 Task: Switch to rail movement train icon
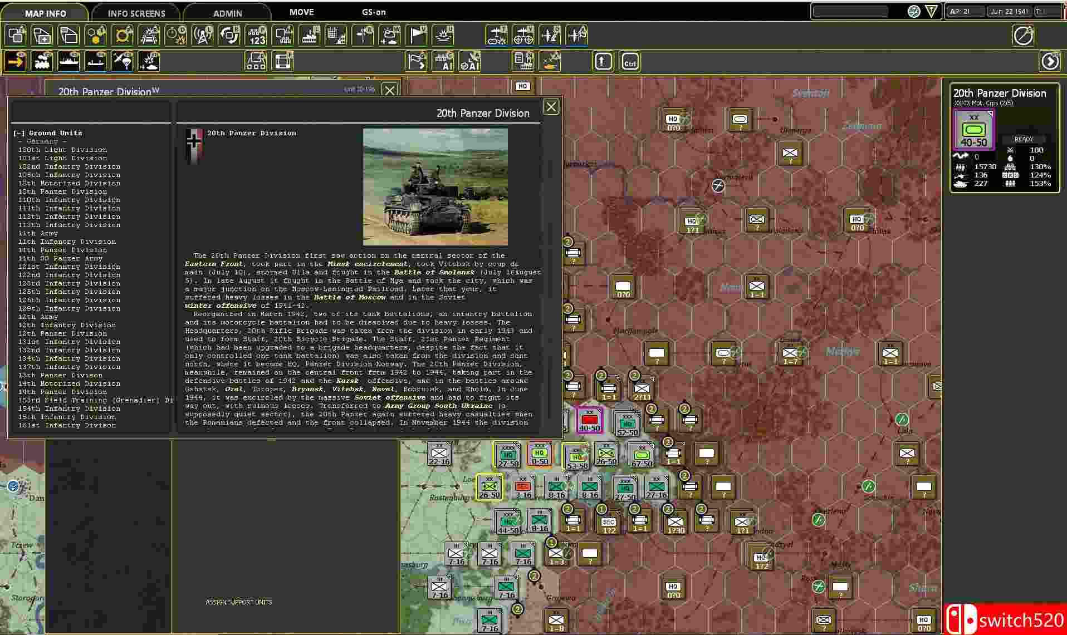point(42,62)
